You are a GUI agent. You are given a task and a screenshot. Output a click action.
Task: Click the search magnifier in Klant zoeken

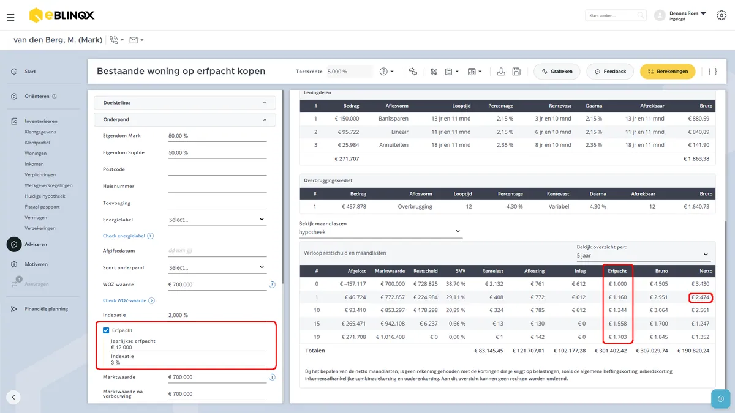coord(640,15)
